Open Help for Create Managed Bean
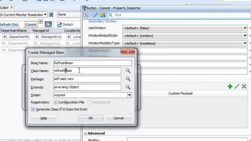The height and width of the screenshot is (141, 251). (x=44, y=118)
